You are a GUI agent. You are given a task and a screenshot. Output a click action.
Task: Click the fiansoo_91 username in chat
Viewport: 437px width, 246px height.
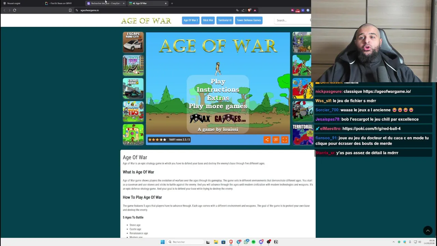coord(326,138)
